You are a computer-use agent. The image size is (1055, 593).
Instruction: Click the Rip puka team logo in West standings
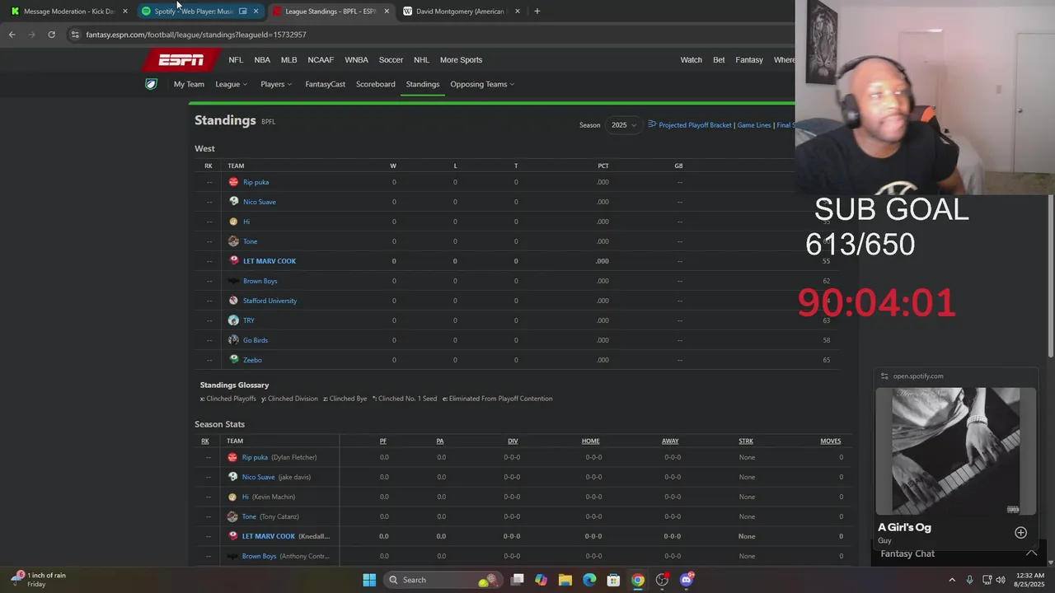[233, 182]
